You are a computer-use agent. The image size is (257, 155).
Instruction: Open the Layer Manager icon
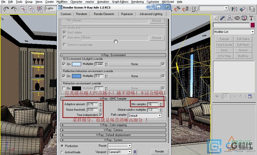click(x=252, y=9)
